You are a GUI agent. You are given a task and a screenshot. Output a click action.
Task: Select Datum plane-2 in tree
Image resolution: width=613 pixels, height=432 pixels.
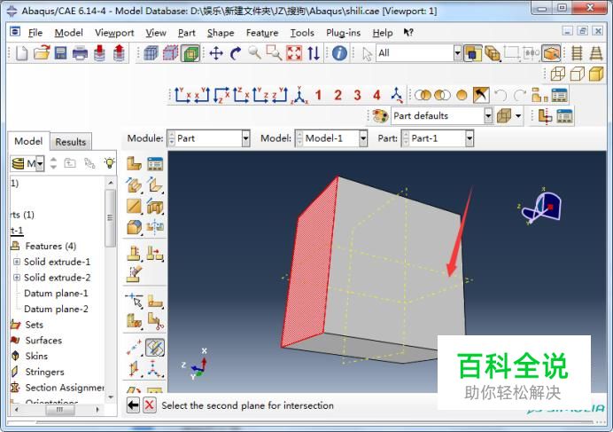click(56, 309)
